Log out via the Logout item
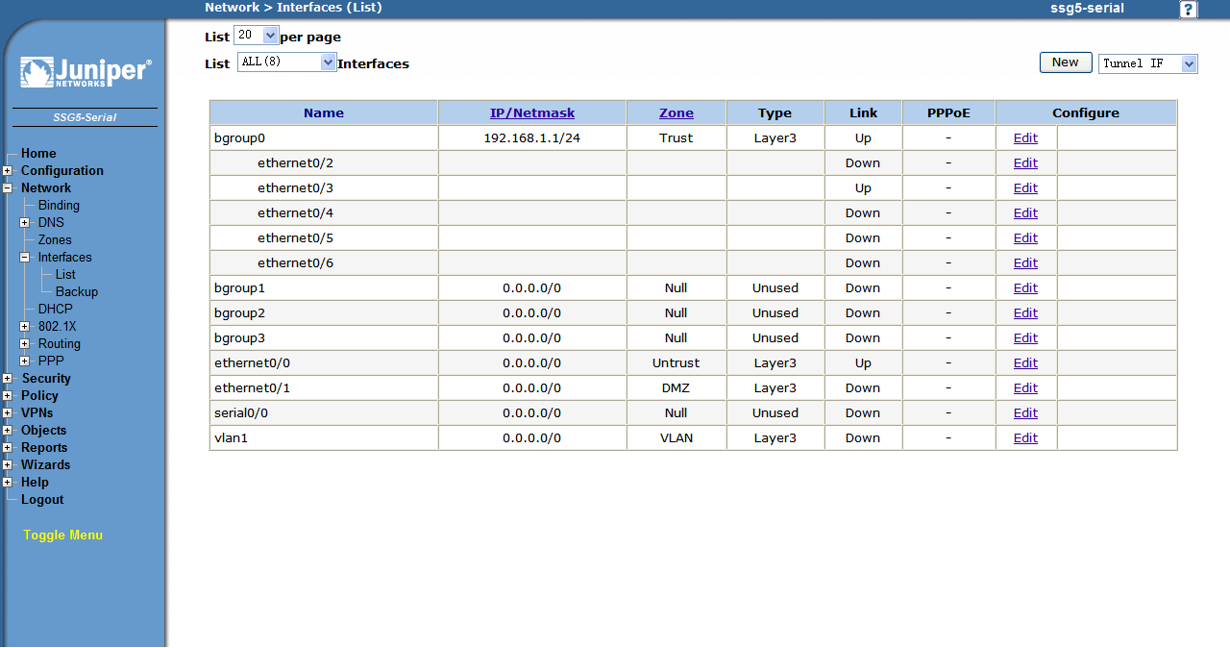 (x=42, y=500)
